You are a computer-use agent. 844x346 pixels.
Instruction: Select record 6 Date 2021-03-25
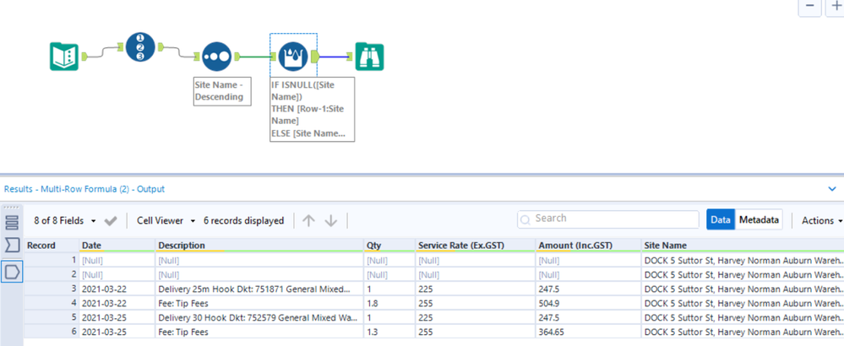(x=117, y=332)
